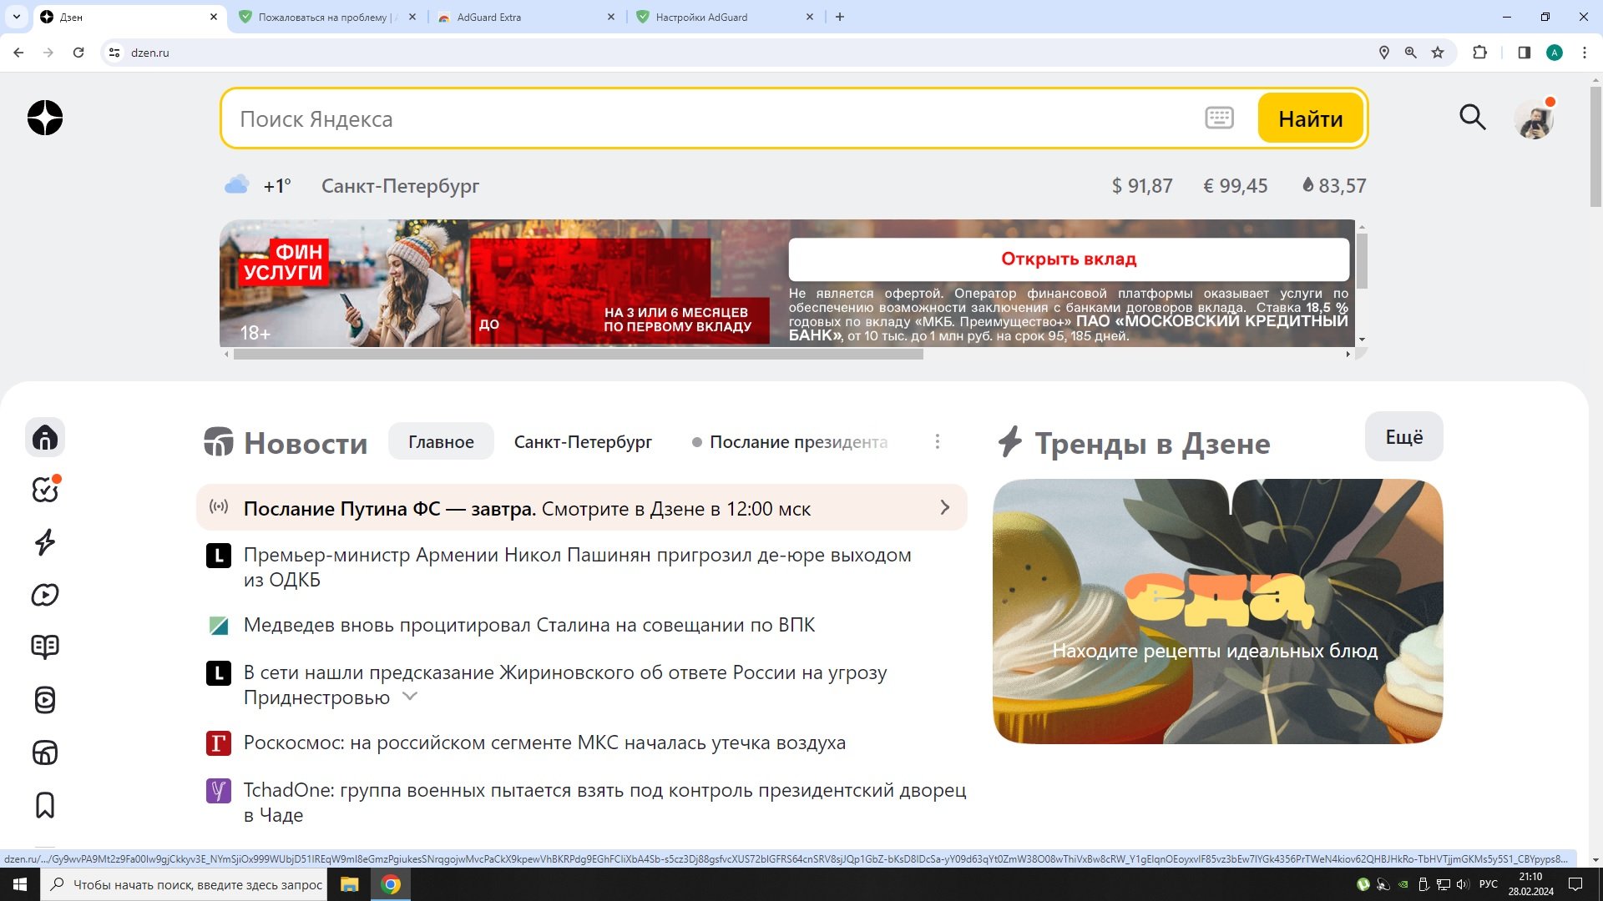Click the Dzen logo top-left
This screenshot has height=901, width=1603.
45,118
